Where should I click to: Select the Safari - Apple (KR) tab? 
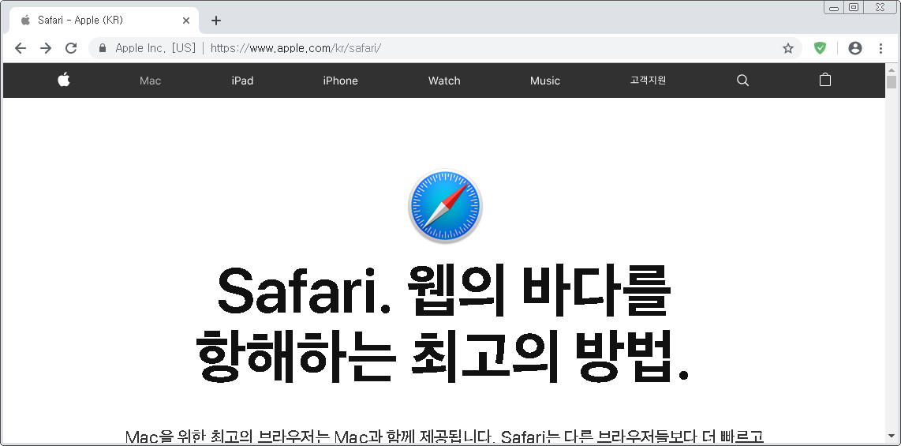(x=104, y=21)
